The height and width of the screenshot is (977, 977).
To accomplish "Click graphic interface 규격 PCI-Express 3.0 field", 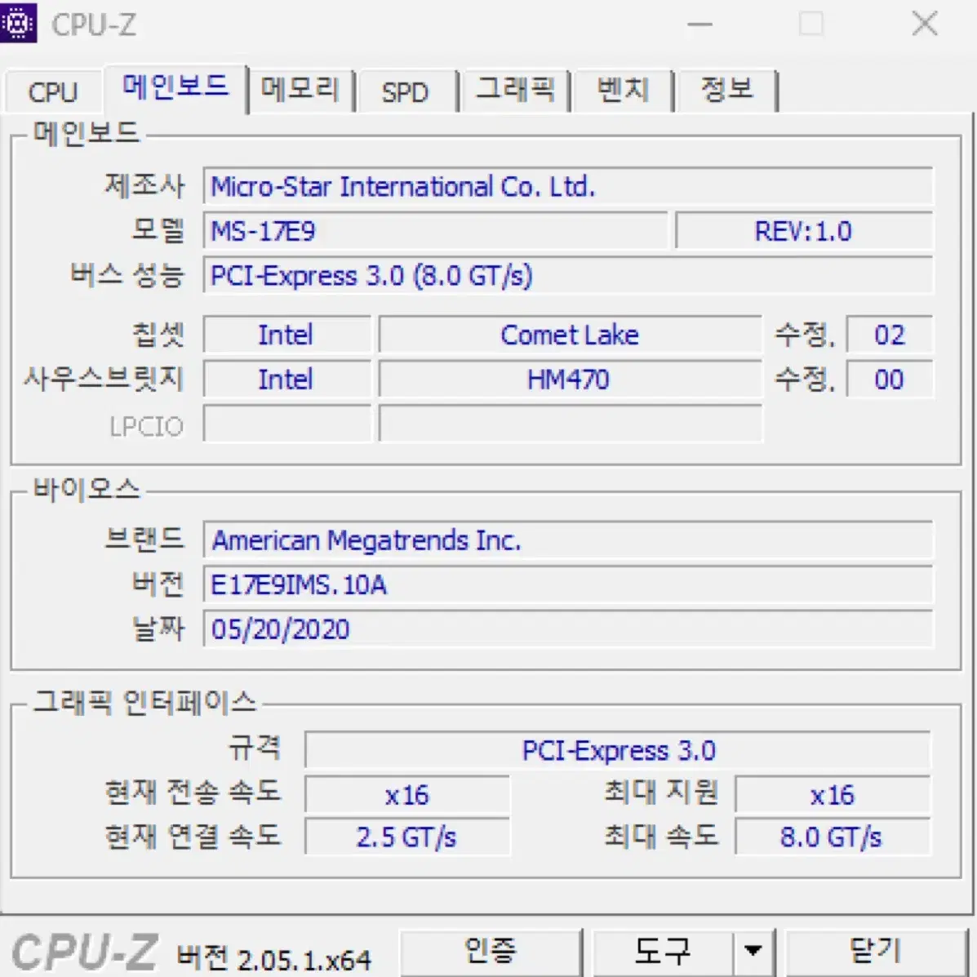I will (x=618, y=750).
